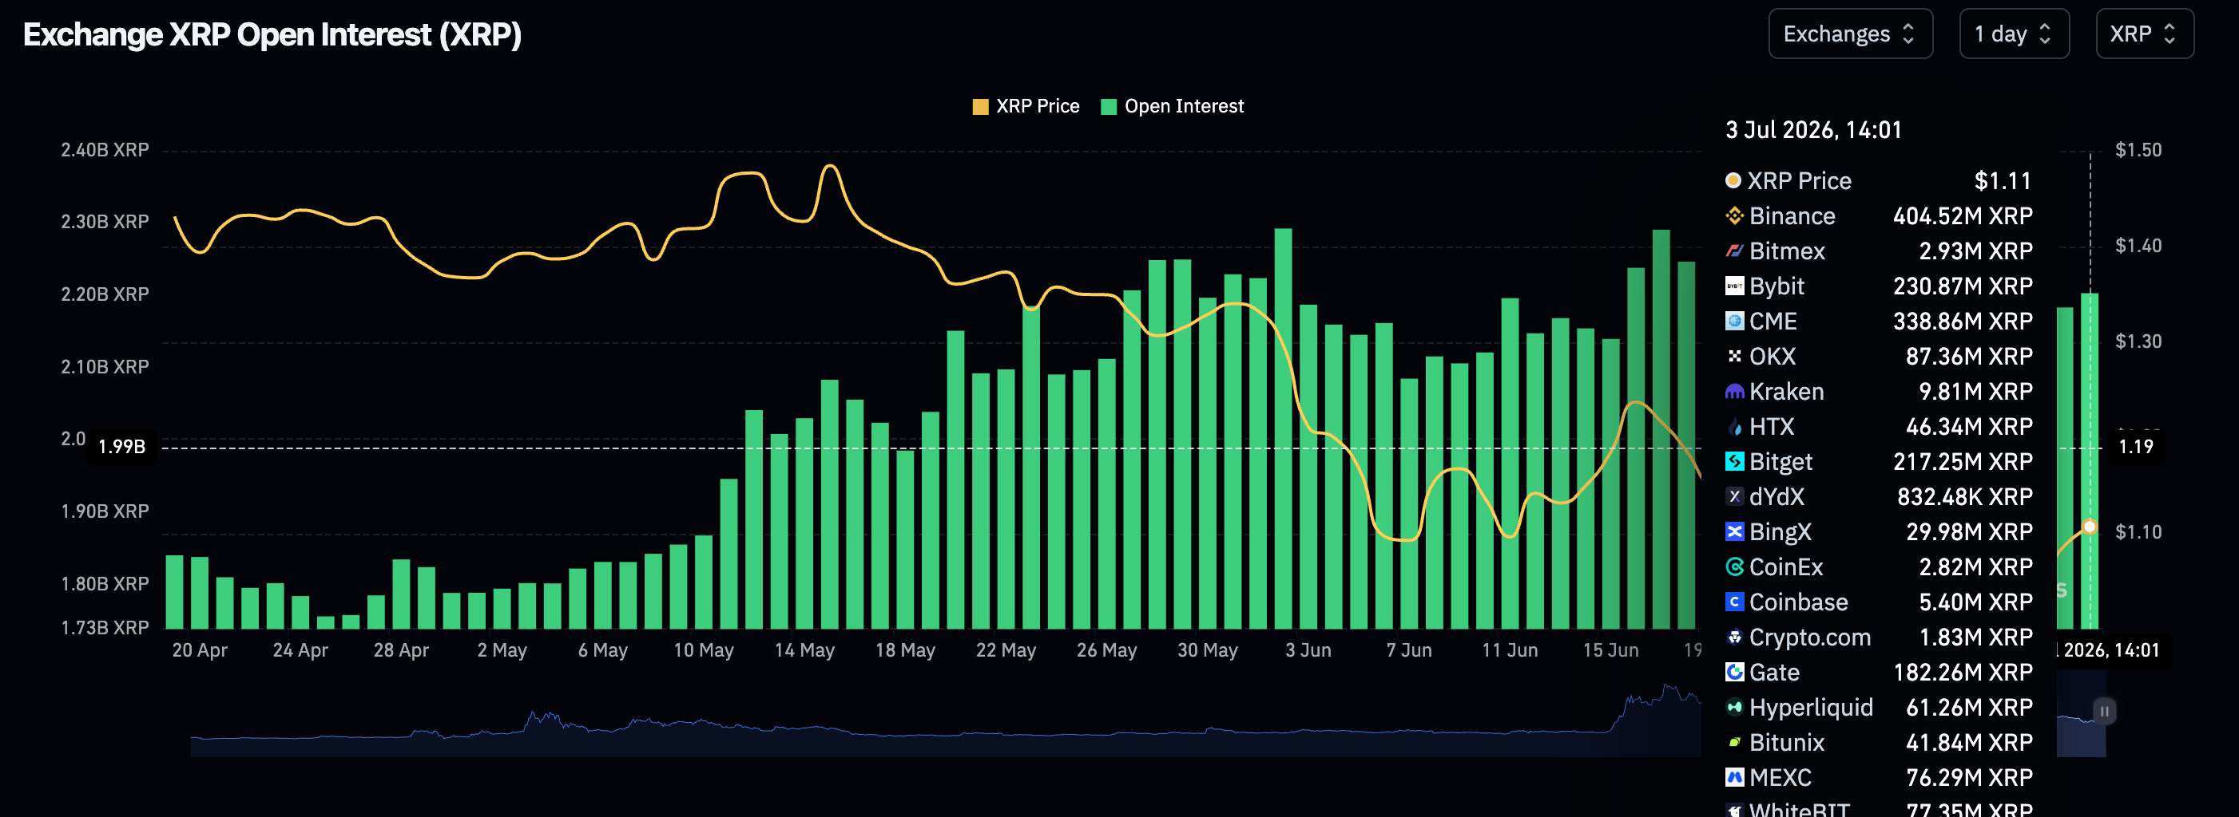This screenshot has width=2239, height=817.
Task: Click the Bybit icon in tooltip
Action: [x=1734, y=286]
